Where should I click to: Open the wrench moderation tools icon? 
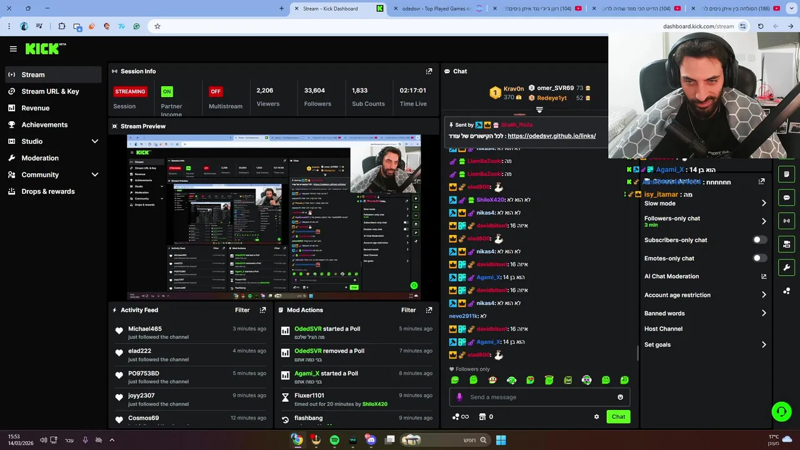[786, 267]
